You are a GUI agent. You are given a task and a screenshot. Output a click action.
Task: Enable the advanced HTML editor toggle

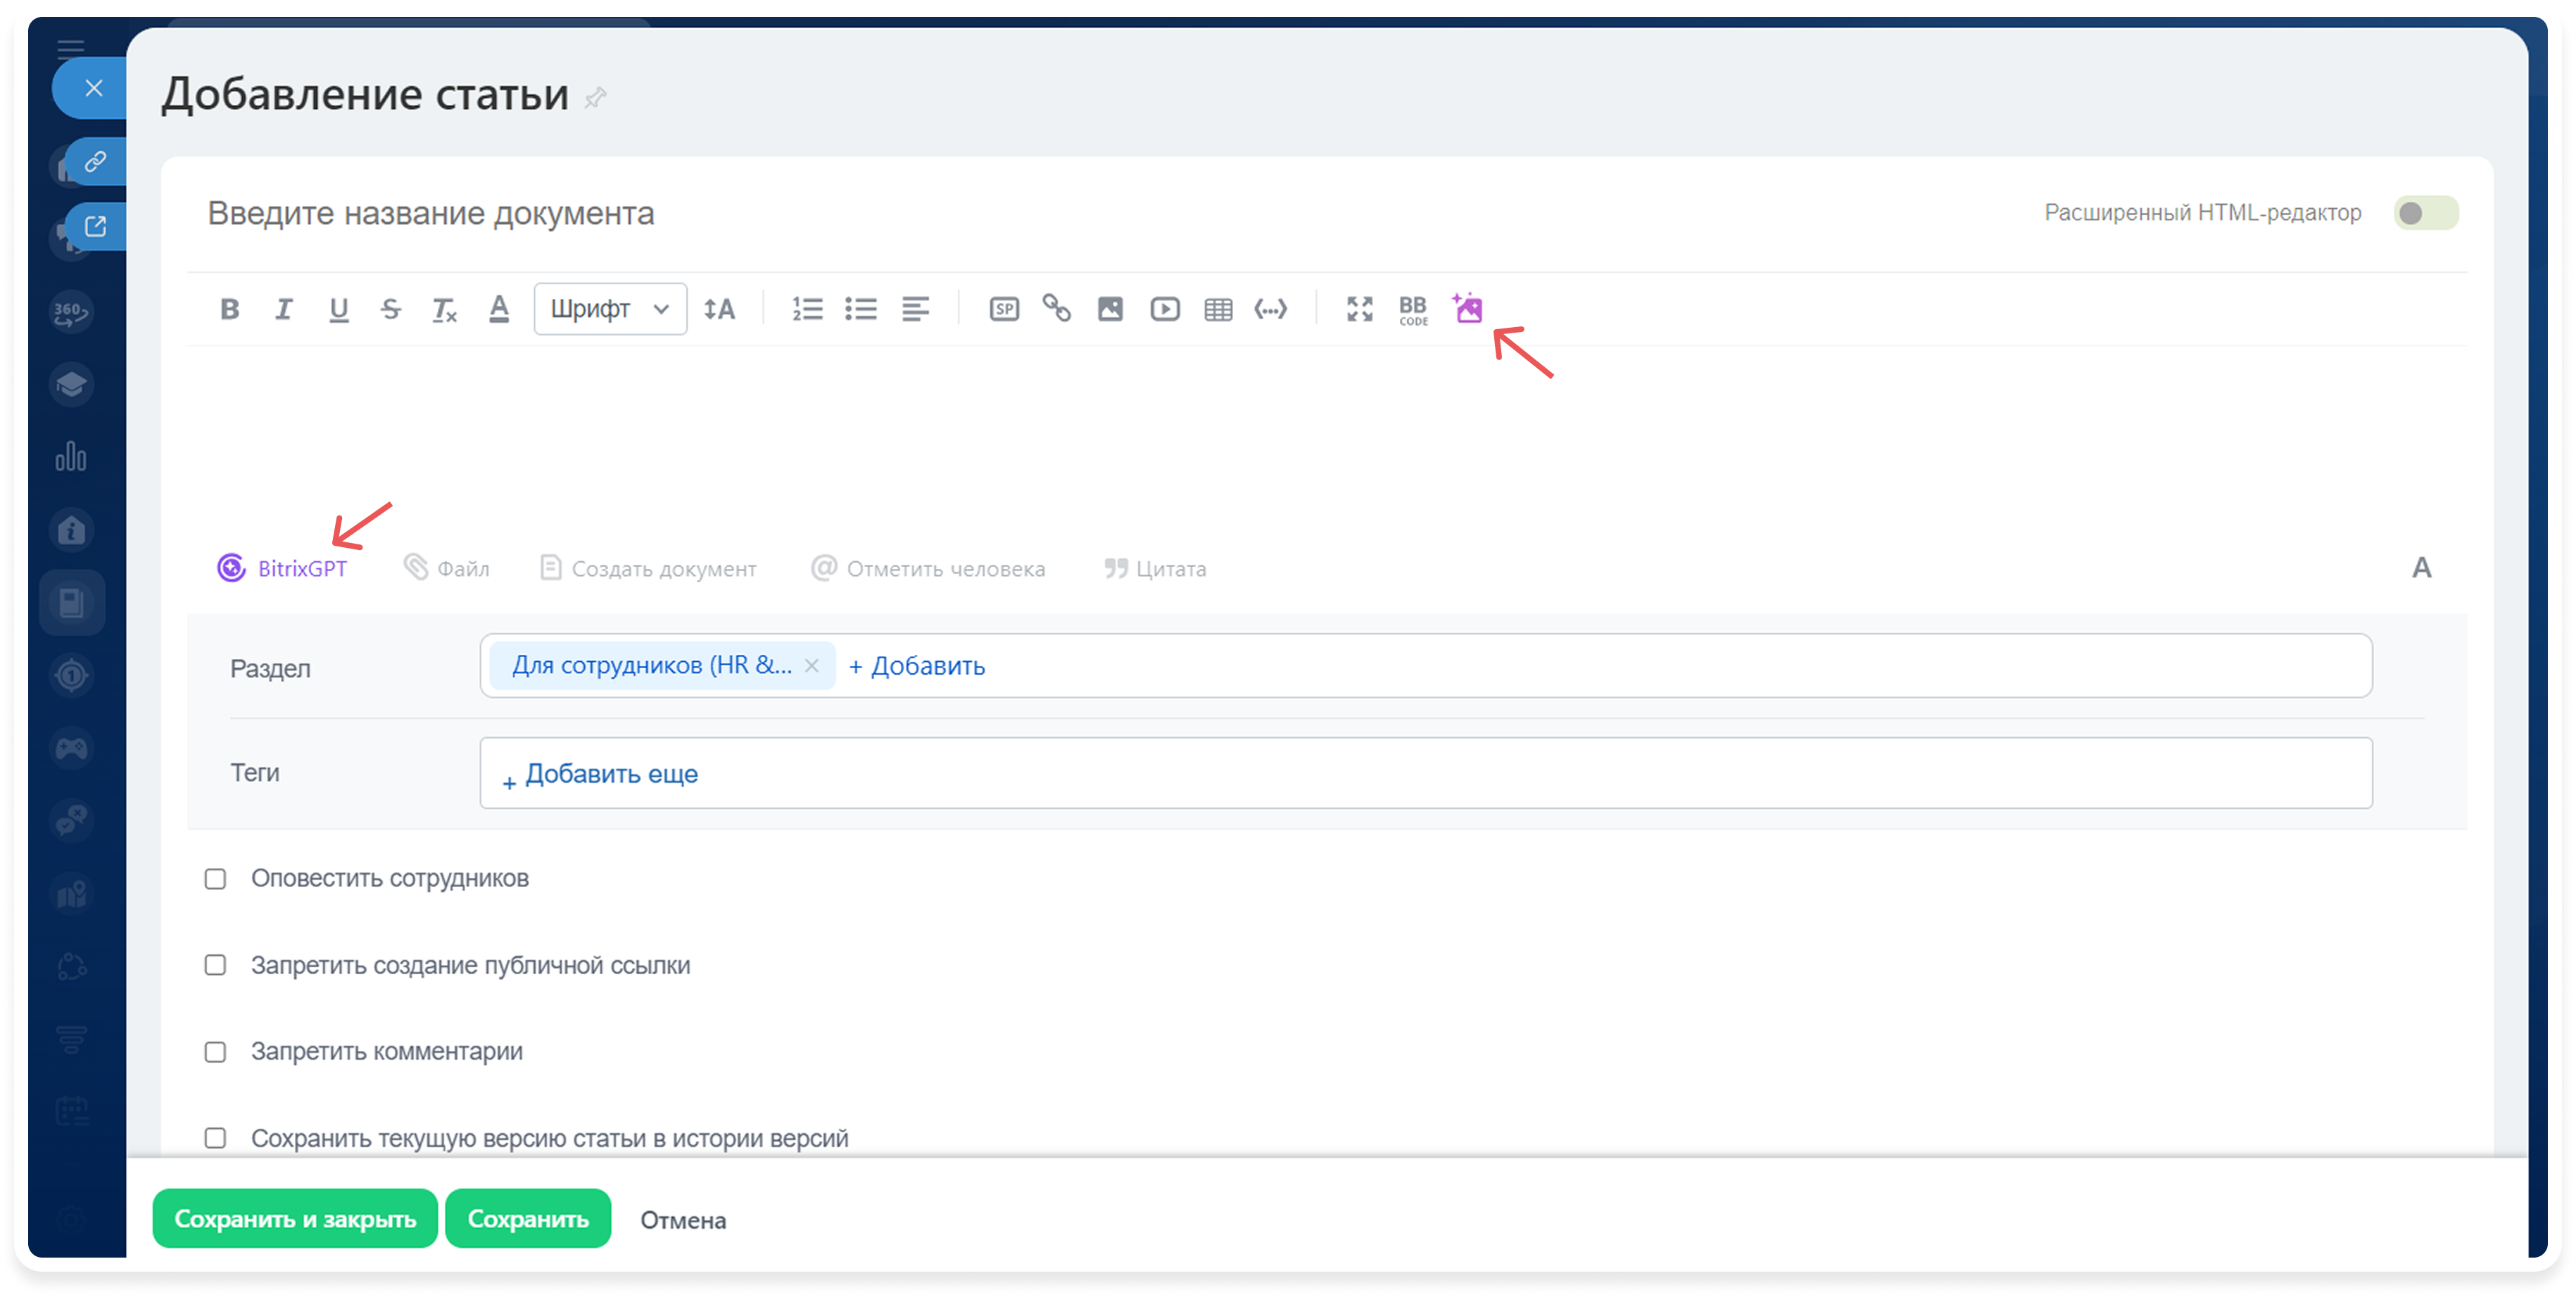[x=2425, y=213]
